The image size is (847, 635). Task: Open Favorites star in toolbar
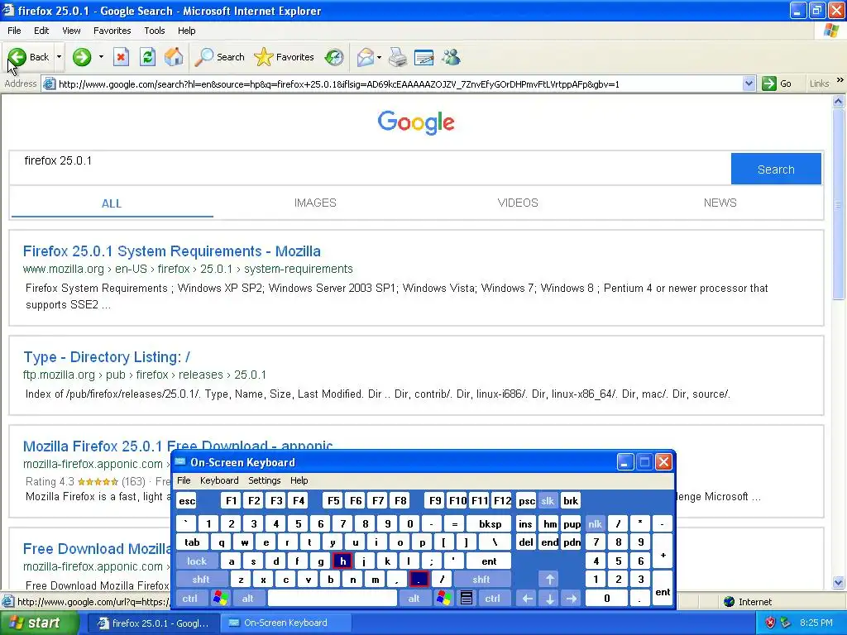pyautogui.click(x=264, y=57)
